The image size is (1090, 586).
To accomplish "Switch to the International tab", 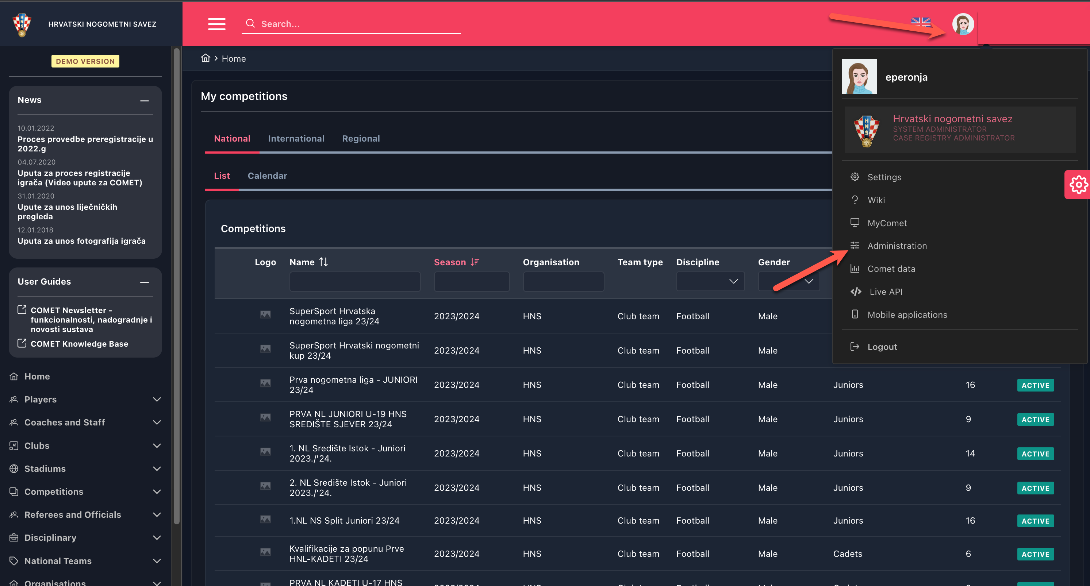I will (296, 138).
